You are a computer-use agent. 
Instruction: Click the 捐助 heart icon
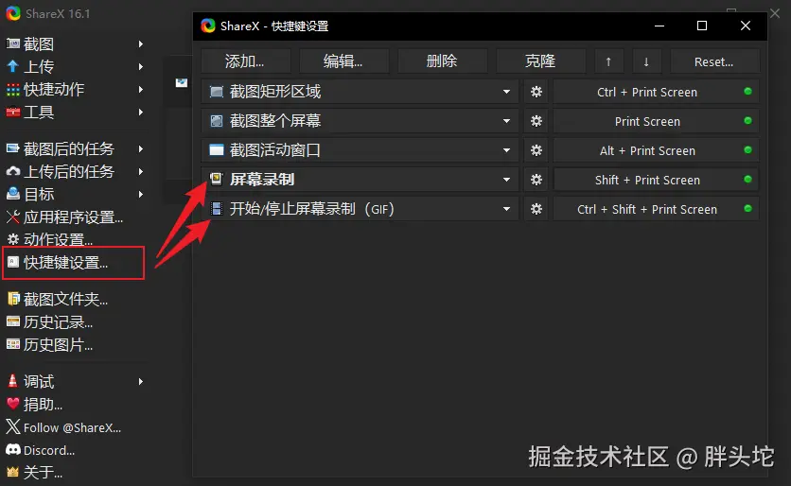pyautogui.click(x=12, y=404)
